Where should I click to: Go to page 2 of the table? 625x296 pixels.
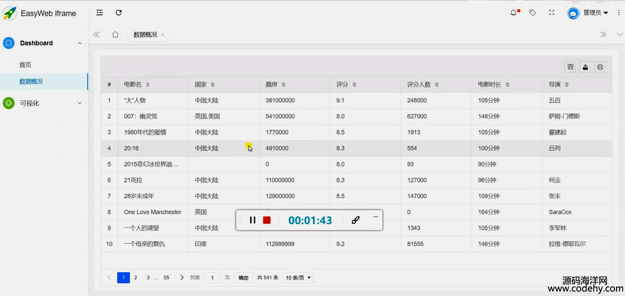[x=136, y=278]
